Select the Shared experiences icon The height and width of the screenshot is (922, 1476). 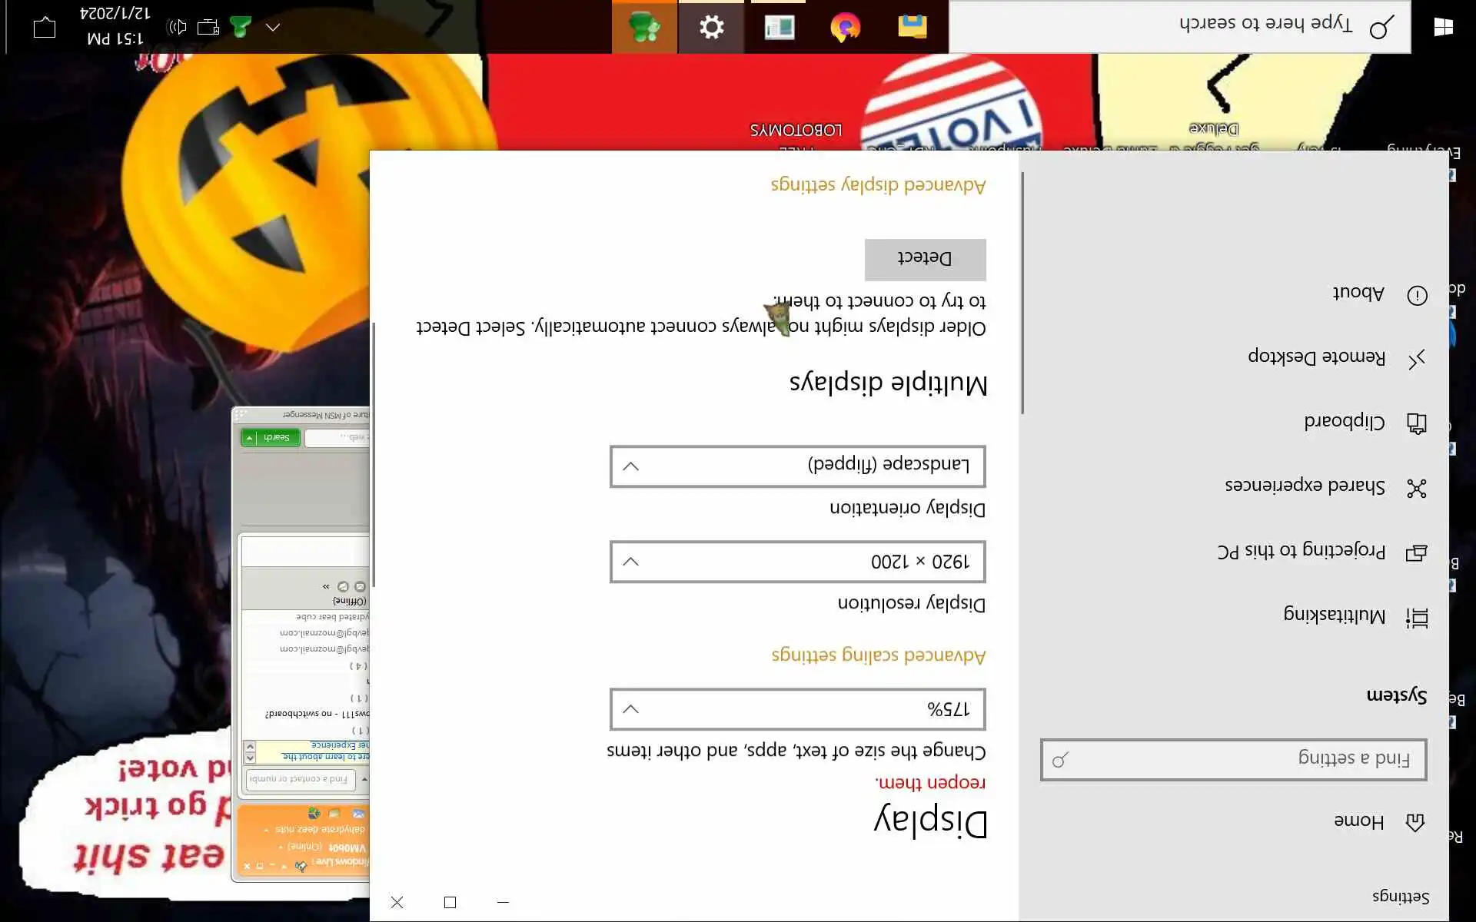pyautogui.click(x=1417, y=488)
